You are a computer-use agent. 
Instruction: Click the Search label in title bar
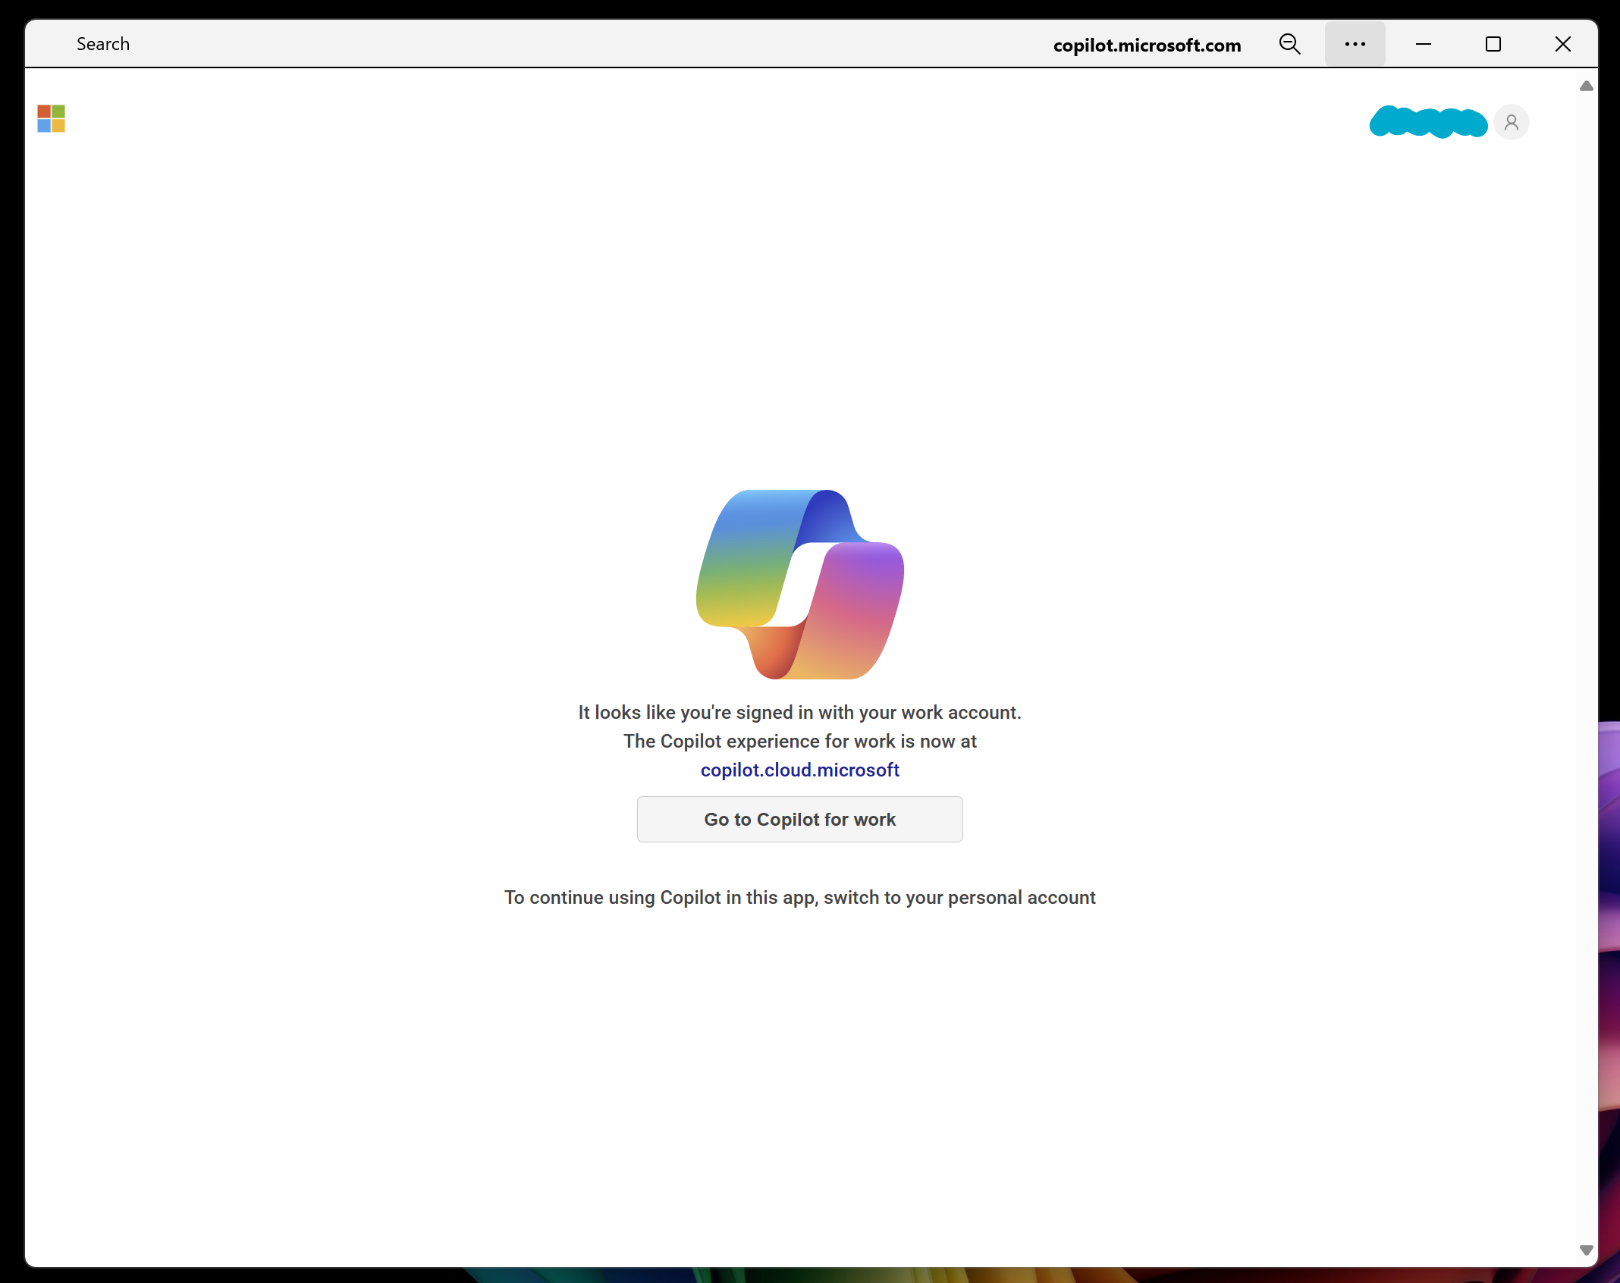pyautogui.click(x=103, y=44)
